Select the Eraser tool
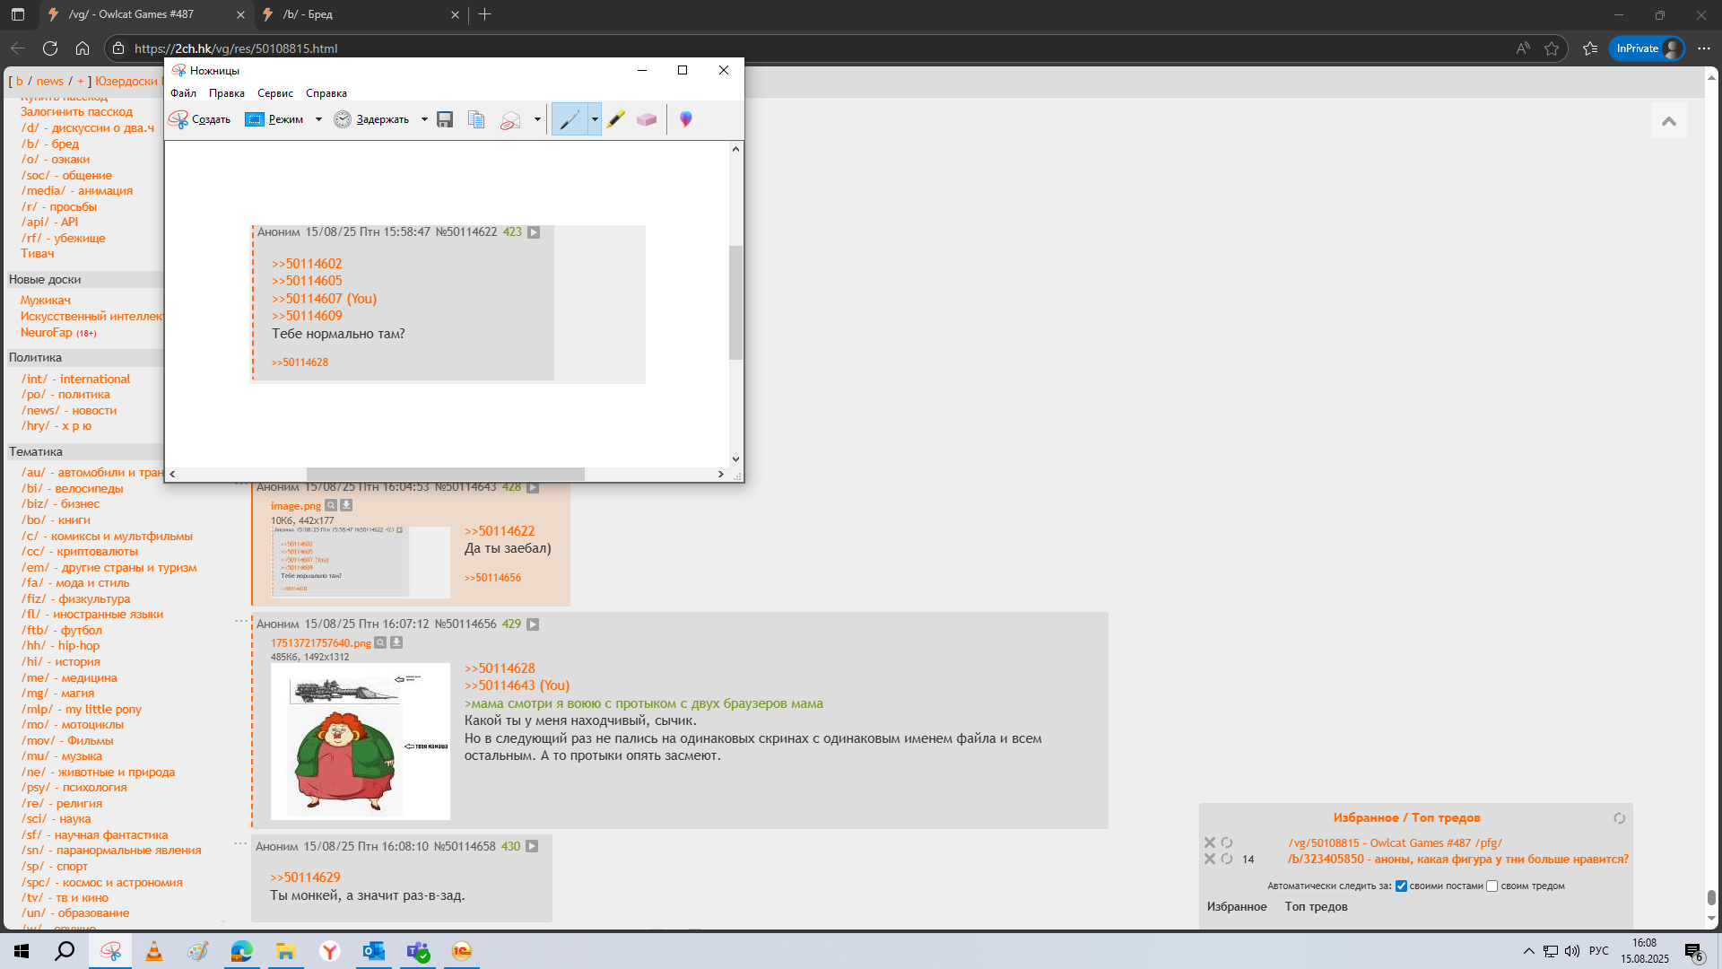 [x=647, y=119]
